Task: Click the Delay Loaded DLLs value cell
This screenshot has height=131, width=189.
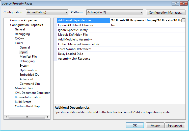Action: coord(148,54)
